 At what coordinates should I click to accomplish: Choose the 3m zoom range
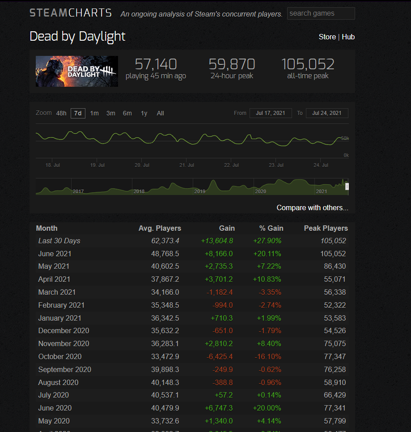(111, 113)
